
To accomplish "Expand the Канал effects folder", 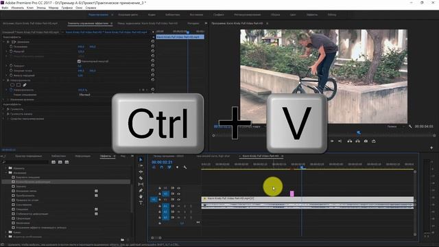I will tap(6, 232).
